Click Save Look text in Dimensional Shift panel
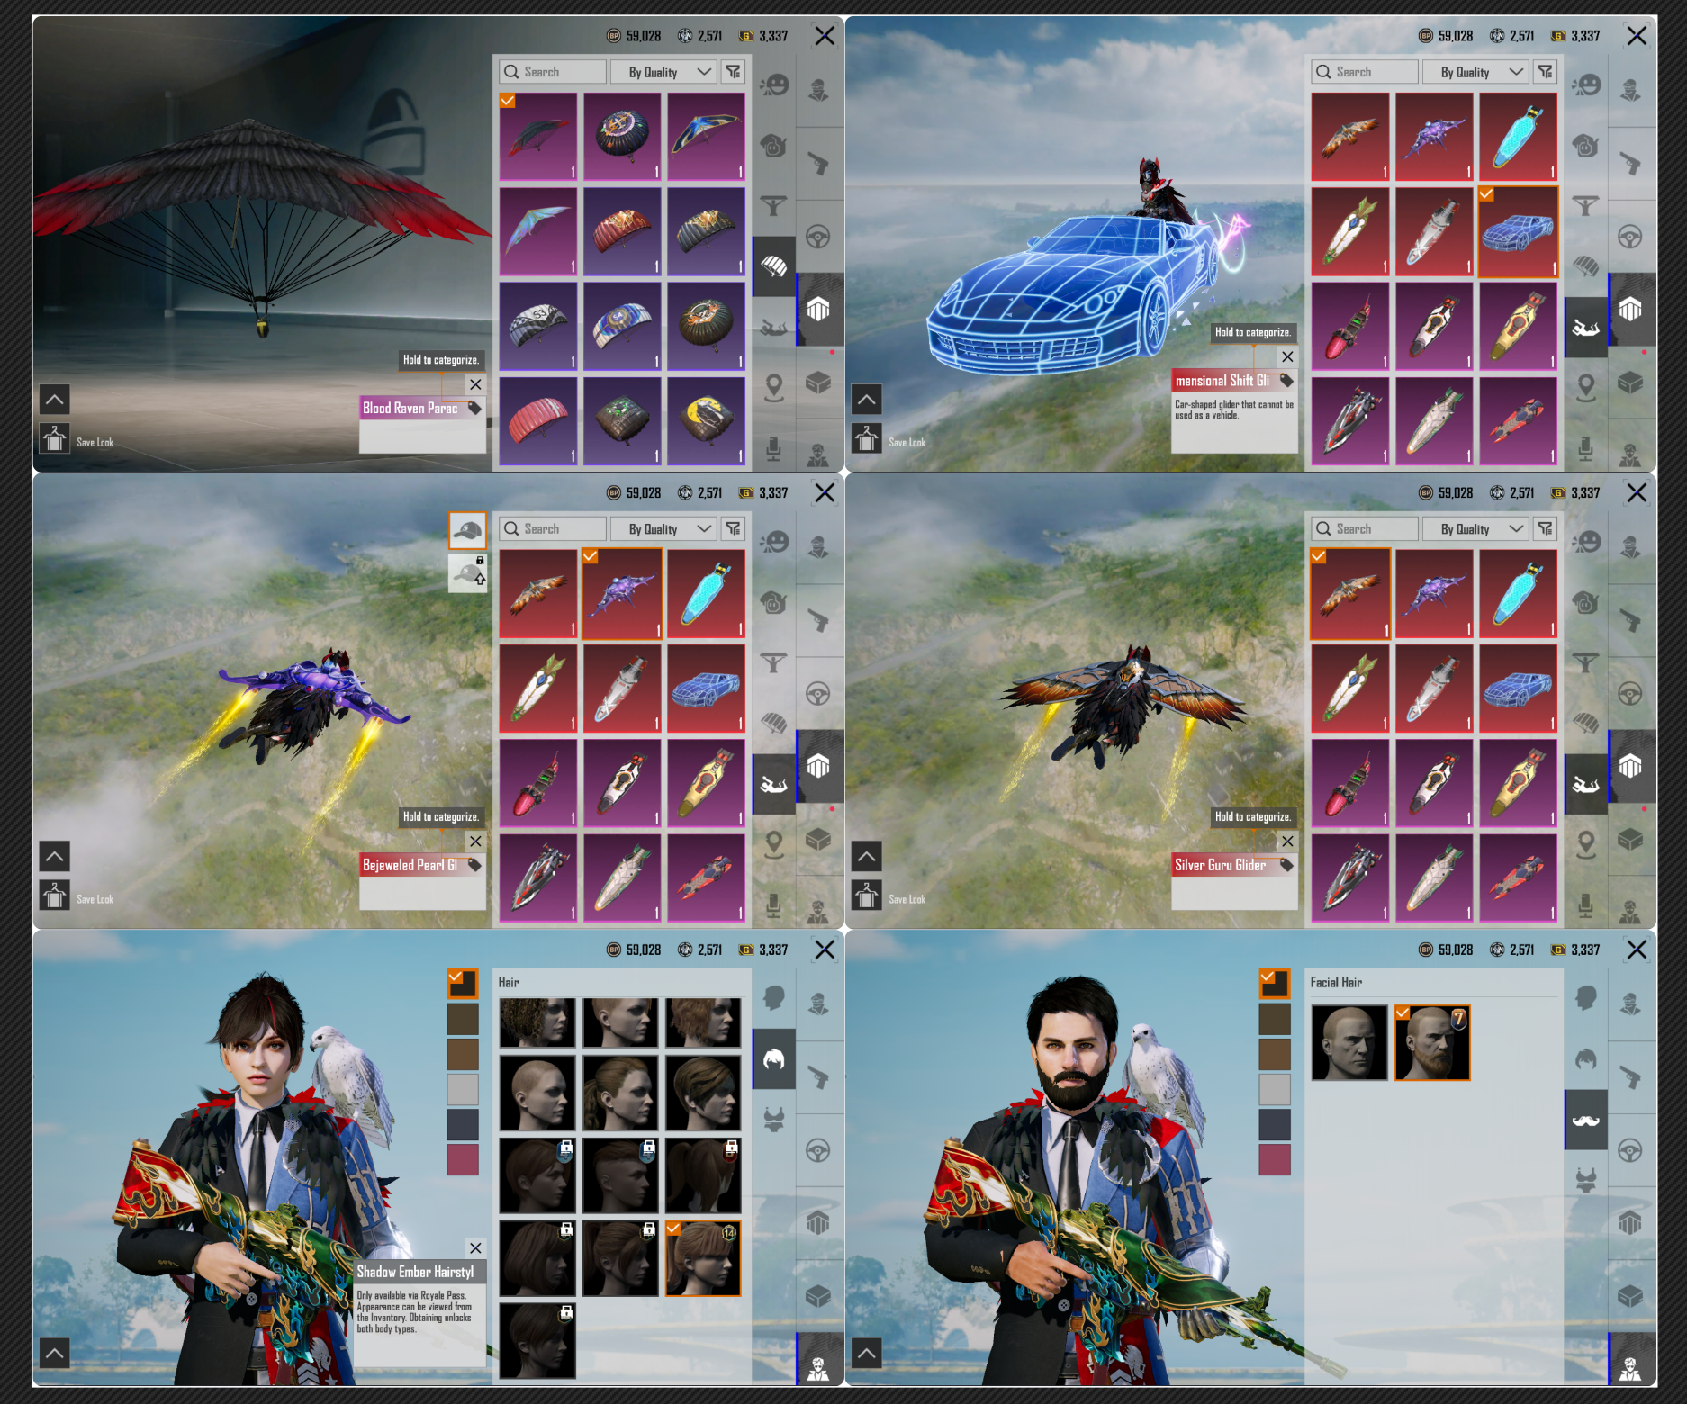1687x1404 pixels. 907,442
